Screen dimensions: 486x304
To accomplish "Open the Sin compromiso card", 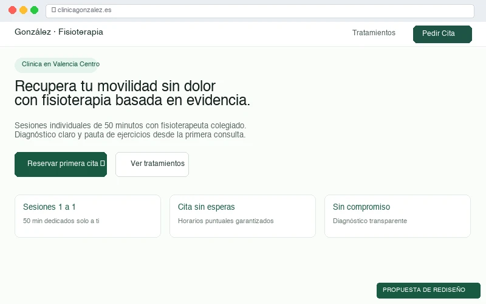I will [398, 216].
